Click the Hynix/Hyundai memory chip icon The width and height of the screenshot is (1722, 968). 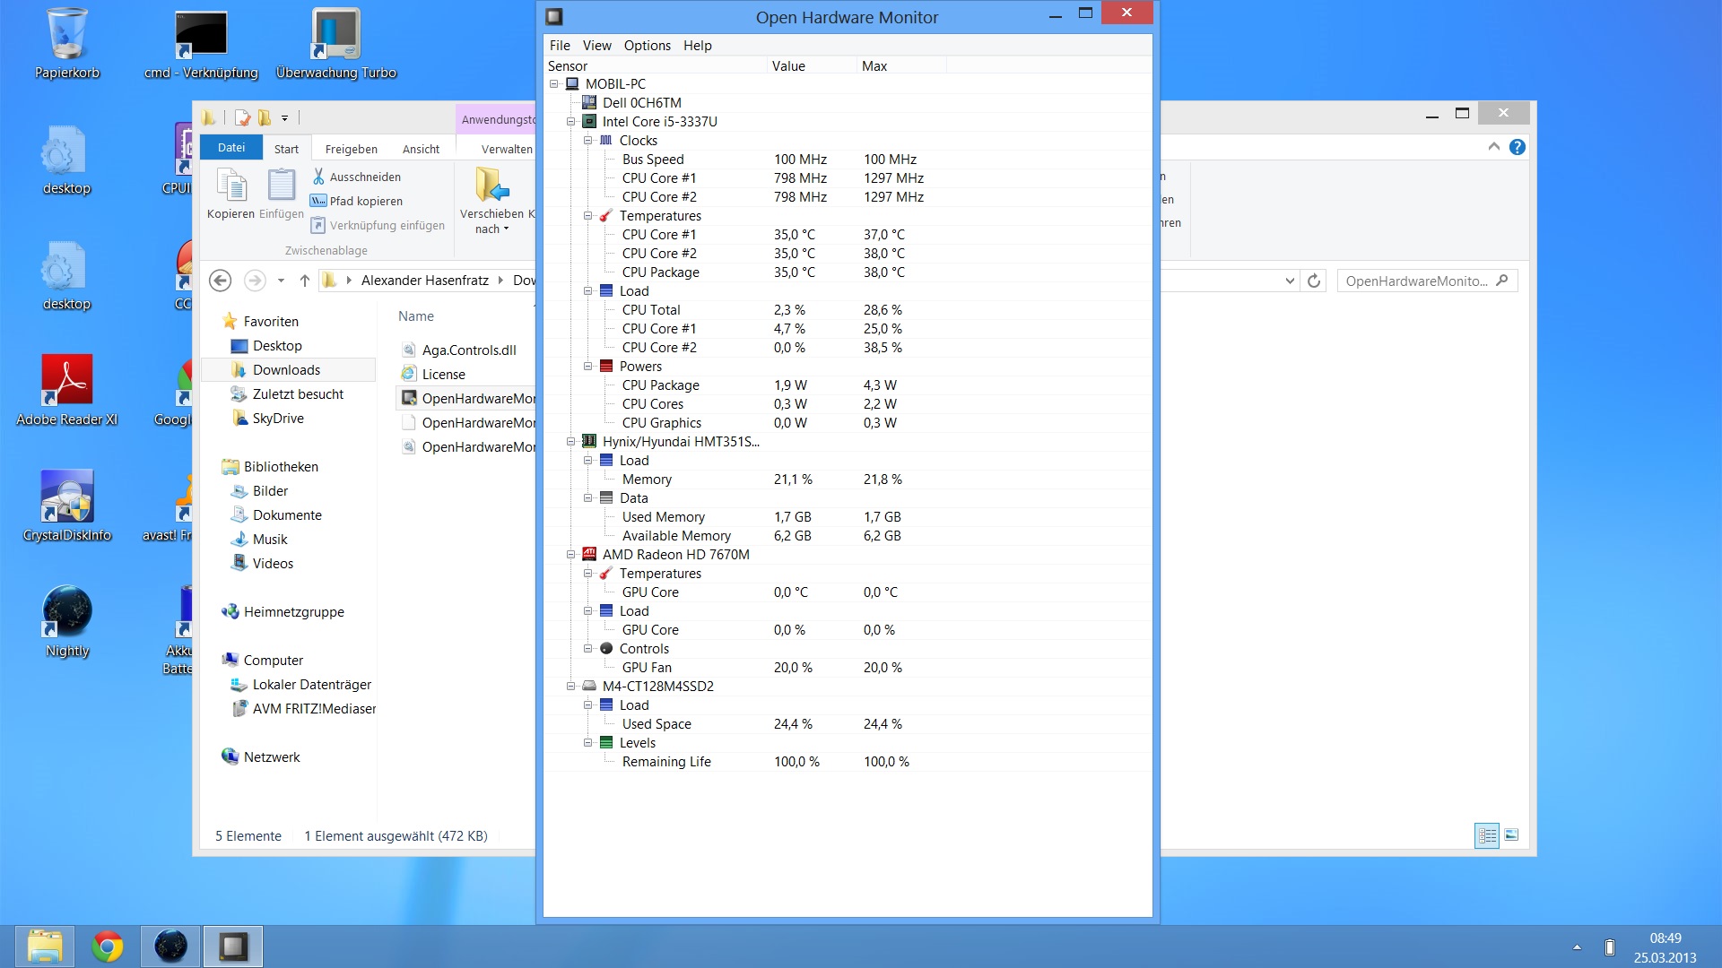point(589,442)
